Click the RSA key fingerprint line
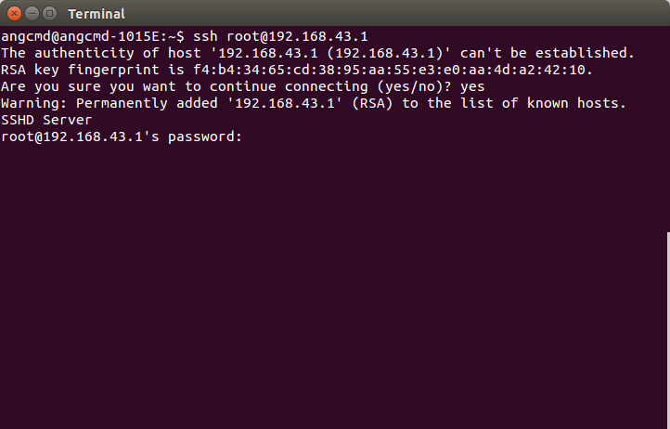 [x=297, y=70]
